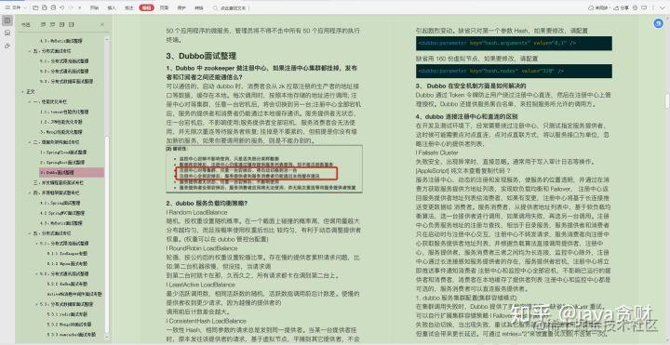Select the highlighted 编辑 tab
This screenshot has height=345, width=670.
tap(147, 7)
